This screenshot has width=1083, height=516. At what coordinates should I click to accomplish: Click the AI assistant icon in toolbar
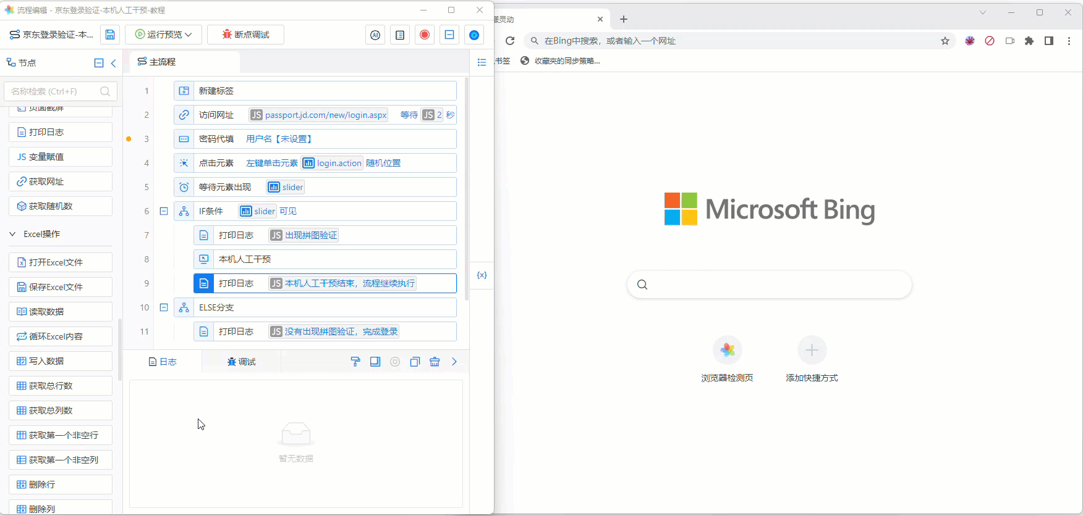375,35
